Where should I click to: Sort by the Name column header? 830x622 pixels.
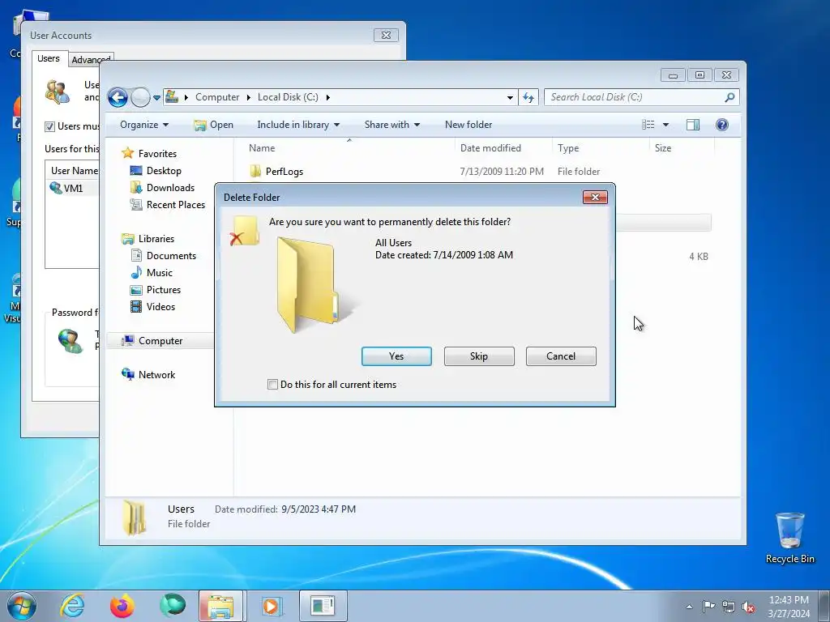point(349,148)
